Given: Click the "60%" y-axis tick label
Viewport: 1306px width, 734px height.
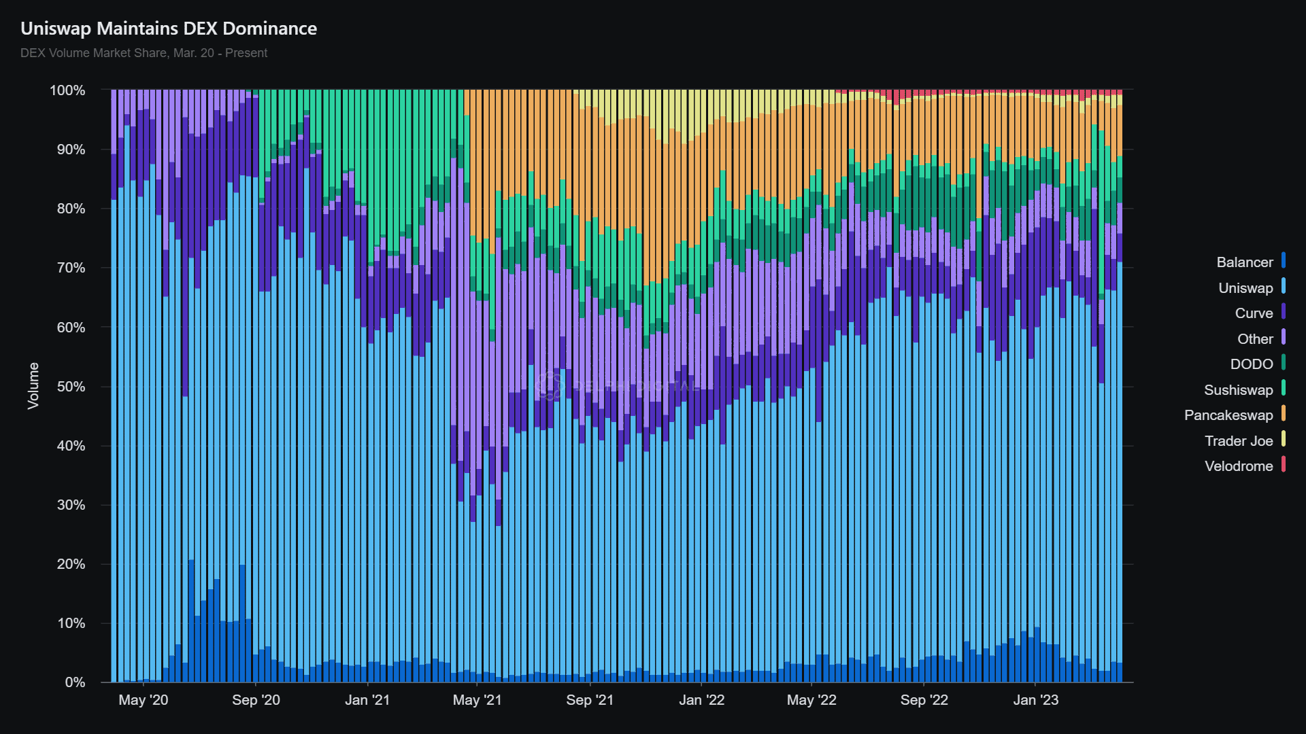Looking at the screenshot, I should pyautogui.click(x=71, y=328).
